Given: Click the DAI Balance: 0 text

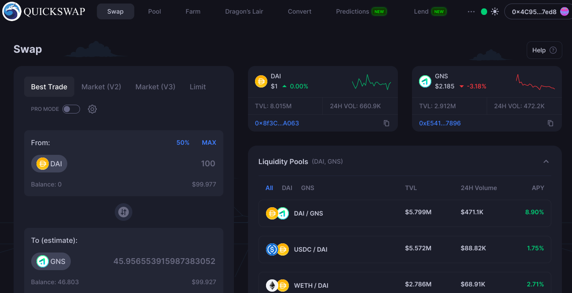Looking at the screenshot, I should [x=46, y=184].
